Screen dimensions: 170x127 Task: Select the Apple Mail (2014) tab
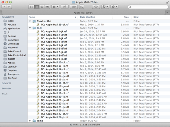pos(83,13)
